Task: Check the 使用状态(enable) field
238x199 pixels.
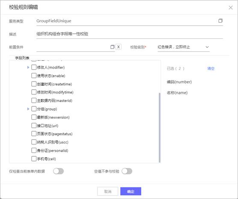Action: (34, 76)
